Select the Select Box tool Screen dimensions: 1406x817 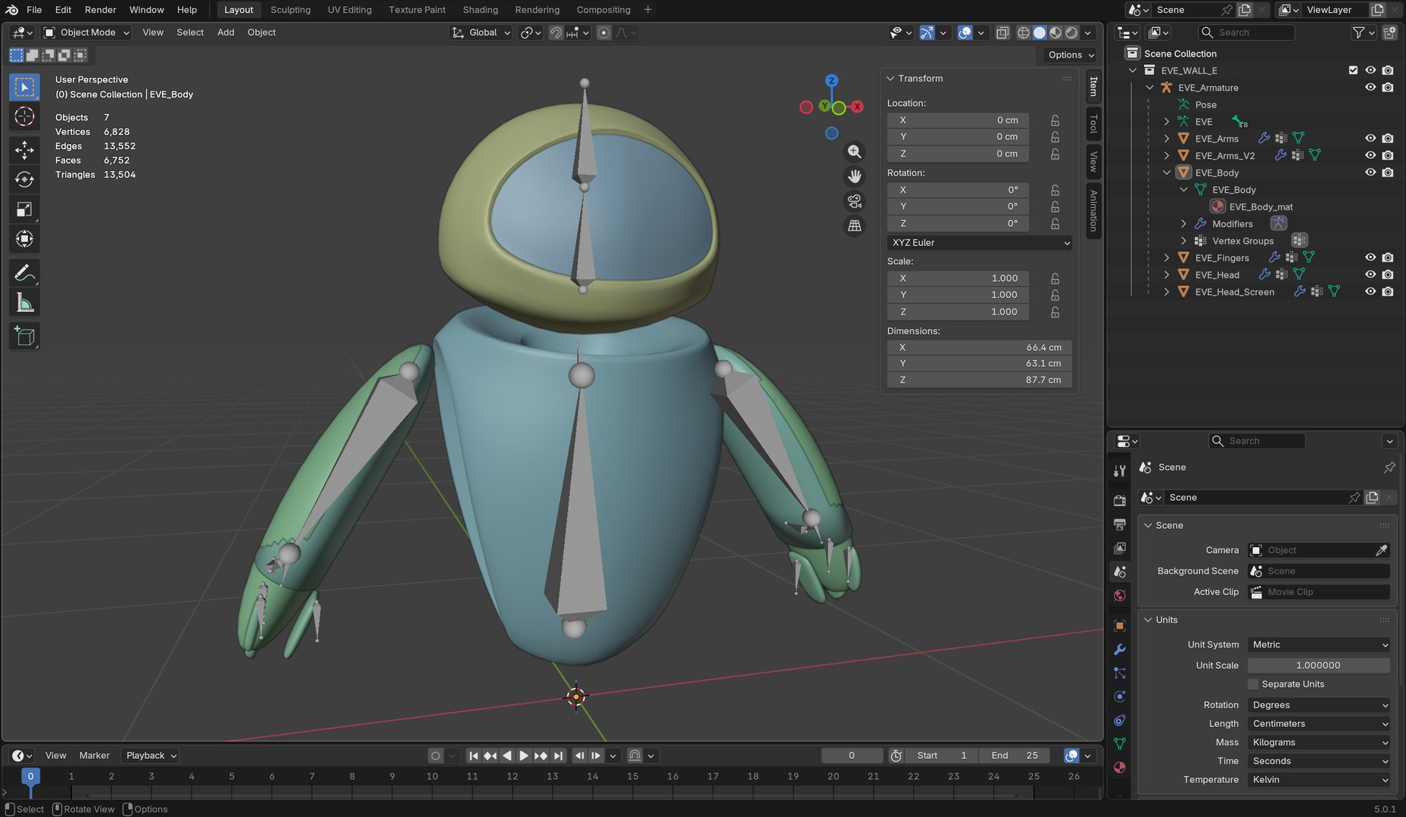coord(24,87)
